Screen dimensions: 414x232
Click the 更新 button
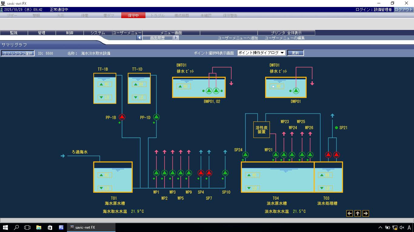pos(295,53)
